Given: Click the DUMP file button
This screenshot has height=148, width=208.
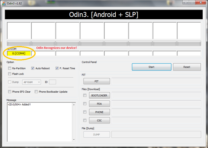Looking at the screenshot, I should tap(96, 135).
